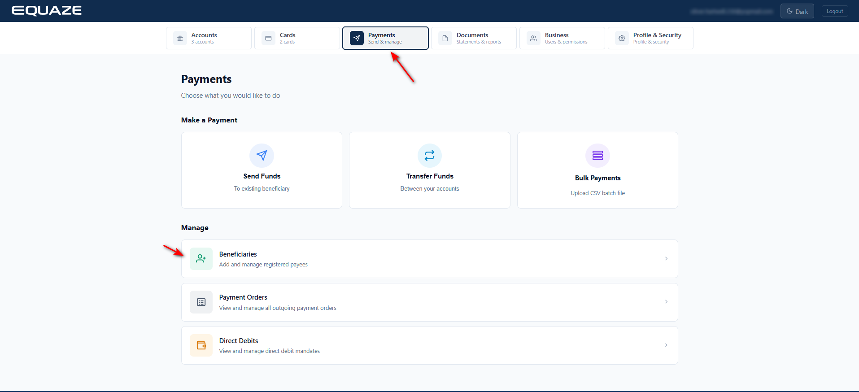Image resolution: width=859 pixels, height=392 pixels.
Task: Toggle Dark mode
Action: [797, 11]
